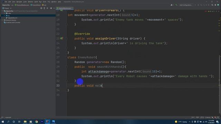Click the taskbar clock and date

[211, 122]
